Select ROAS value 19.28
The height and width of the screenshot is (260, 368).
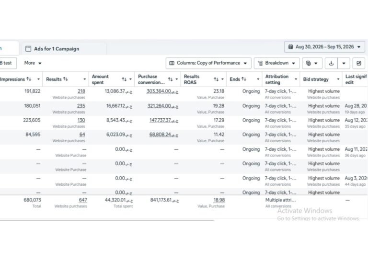click(218, 106)
